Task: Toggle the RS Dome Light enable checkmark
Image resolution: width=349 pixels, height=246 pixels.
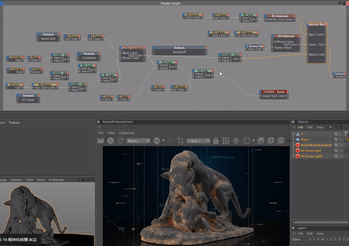Action: 342,156
